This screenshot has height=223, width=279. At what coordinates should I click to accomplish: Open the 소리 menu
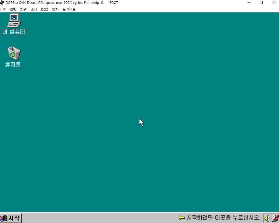coord(34,9)
